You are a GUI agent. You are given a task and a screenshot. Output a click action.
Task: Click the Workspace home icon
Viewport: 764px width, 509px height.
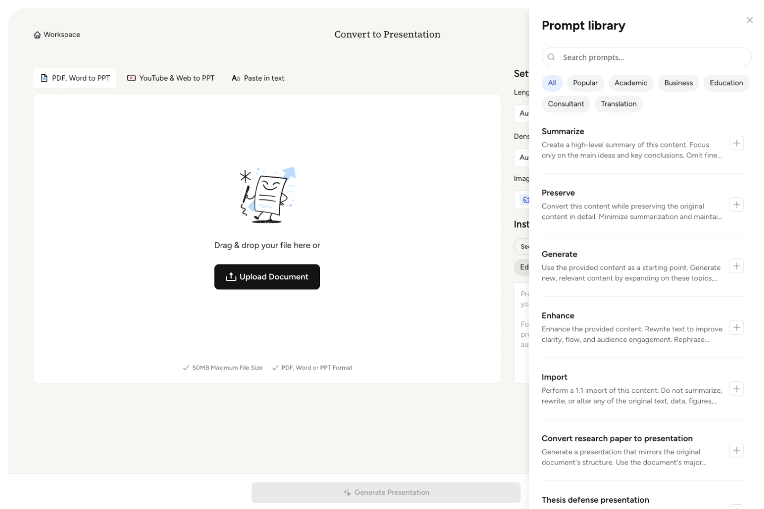pyautogui.click(x=37, y=35)
